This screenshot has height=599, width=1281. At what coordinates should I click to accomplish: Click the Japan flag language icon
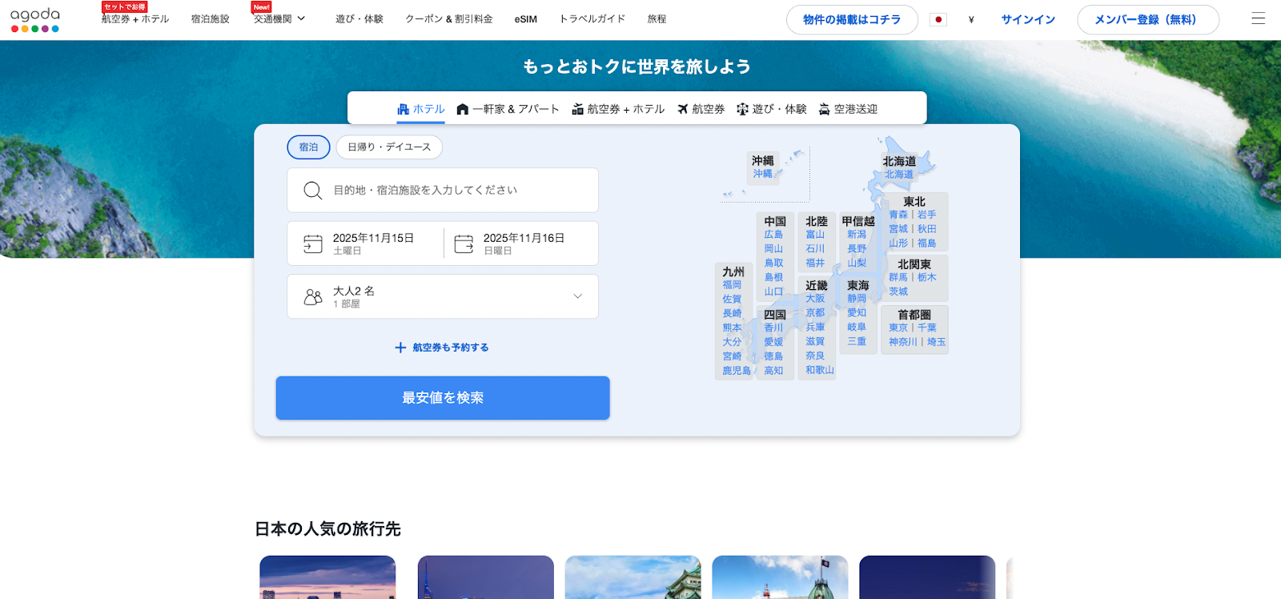[938, 20]
